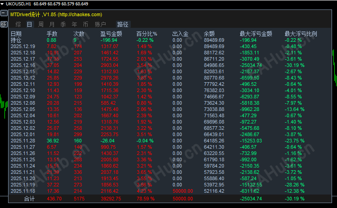Click balance 88172.62
The height and width of the screenshot is (208, 337).
click(x=214, y=53)
